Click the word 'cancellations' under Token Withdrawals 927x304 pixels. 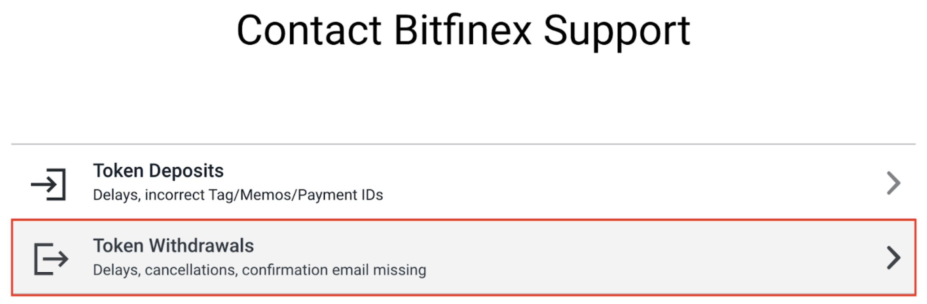pos(191,270)
